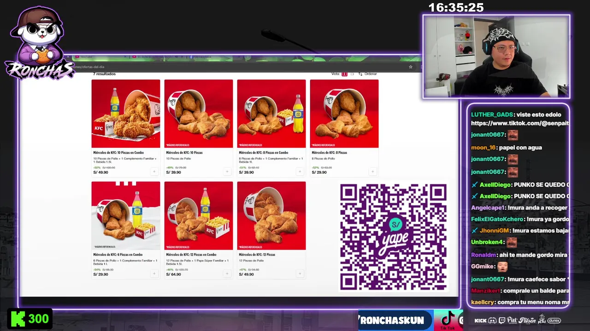Open the TikTok link in LUTHER_GADS's message
Image resolution: width=590 pixels, height=331 pixels.
520,123
